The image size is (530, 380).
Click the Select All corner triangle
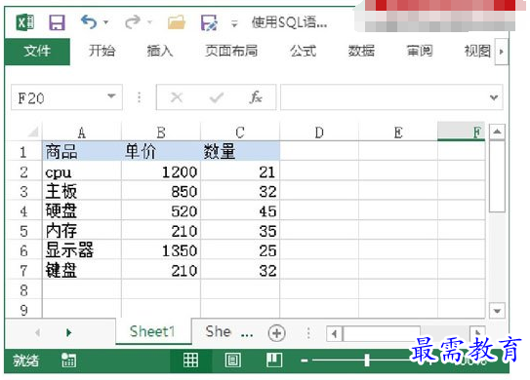(x=33, y=132)
